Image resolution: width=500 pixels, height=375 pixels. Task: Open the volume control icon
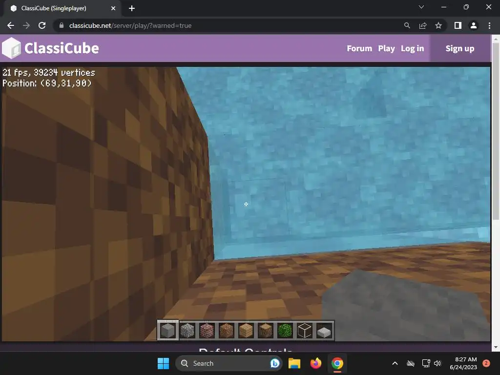pos(437,363)
